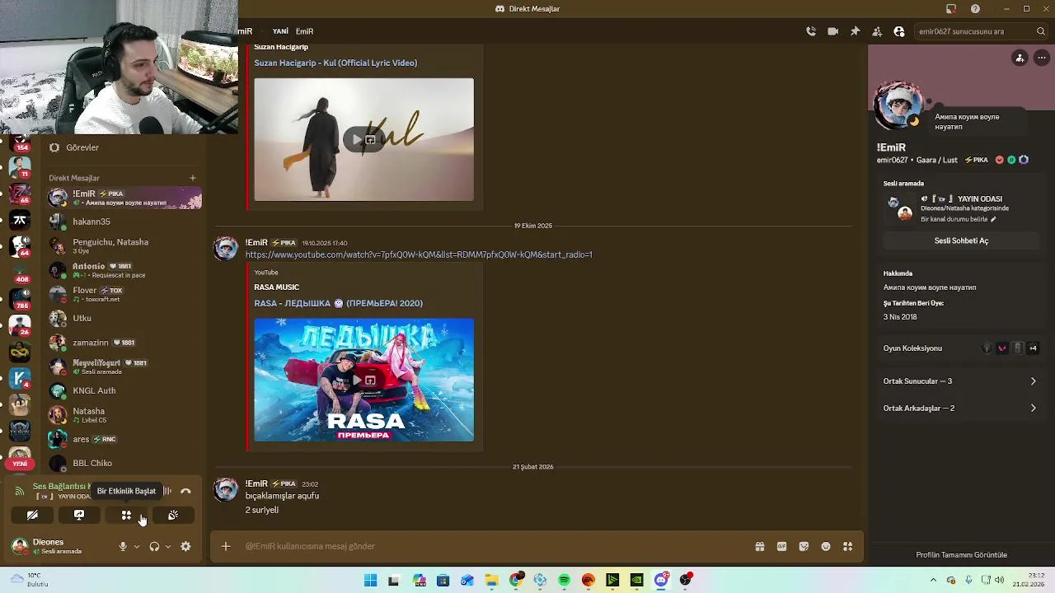
Task: Add friends to this DM
Action: [x=877, y=31]
